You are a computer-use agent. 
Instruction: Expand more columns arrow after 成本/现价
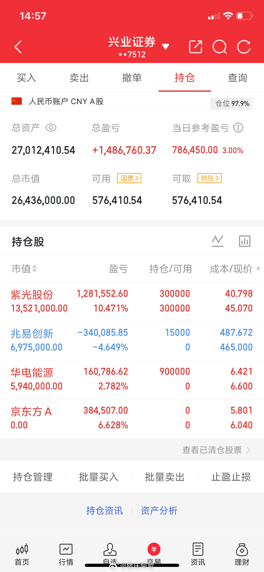[x=259, y=268]
